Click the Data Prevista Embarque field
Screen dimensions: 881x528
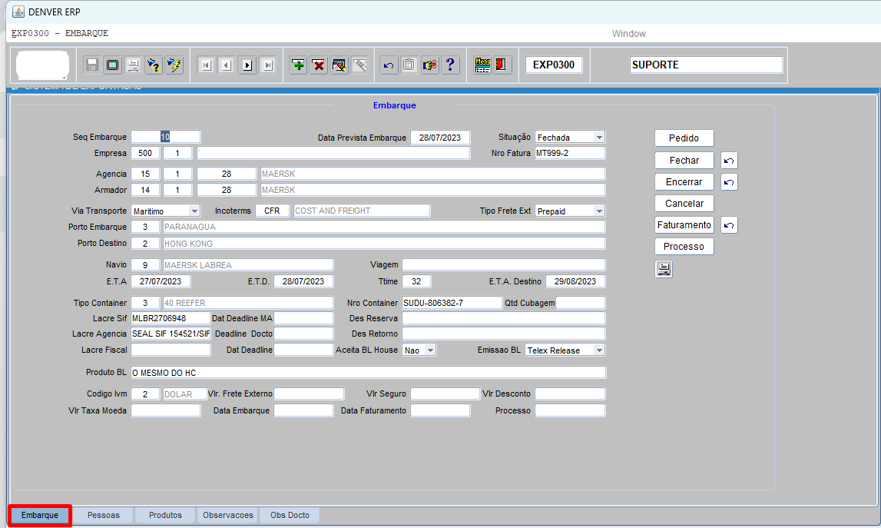point(440,138)
